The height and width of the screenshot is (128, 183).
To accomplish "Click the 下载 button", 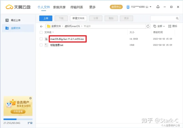I will coord(61,18).
